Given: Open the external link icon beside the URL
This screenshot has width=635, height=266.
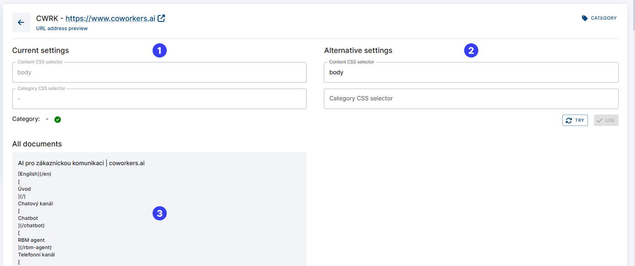Looking at the screenshot, I should coord(161,19).
